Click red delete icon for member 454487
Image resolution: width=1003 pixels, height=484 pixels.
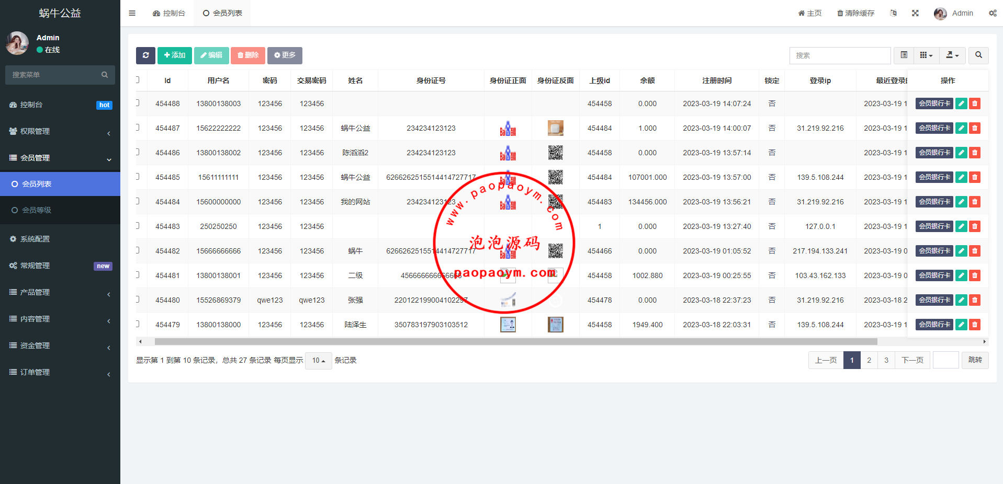click(974, 128)
